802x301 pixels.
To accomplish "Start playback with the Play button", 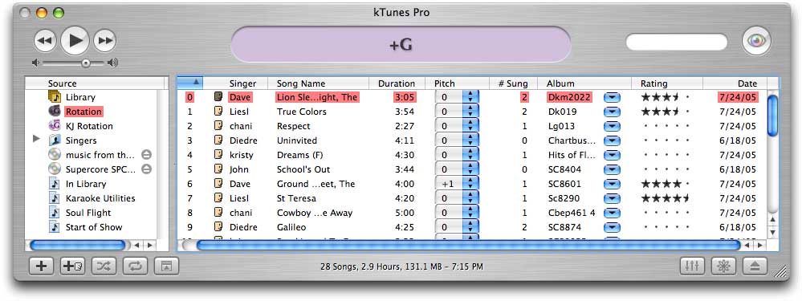I will (x=75, y=40).
